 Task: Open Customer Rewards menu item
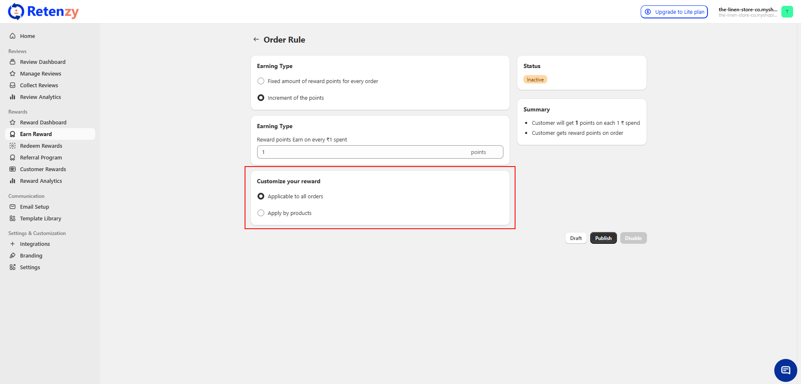point(43,169)
